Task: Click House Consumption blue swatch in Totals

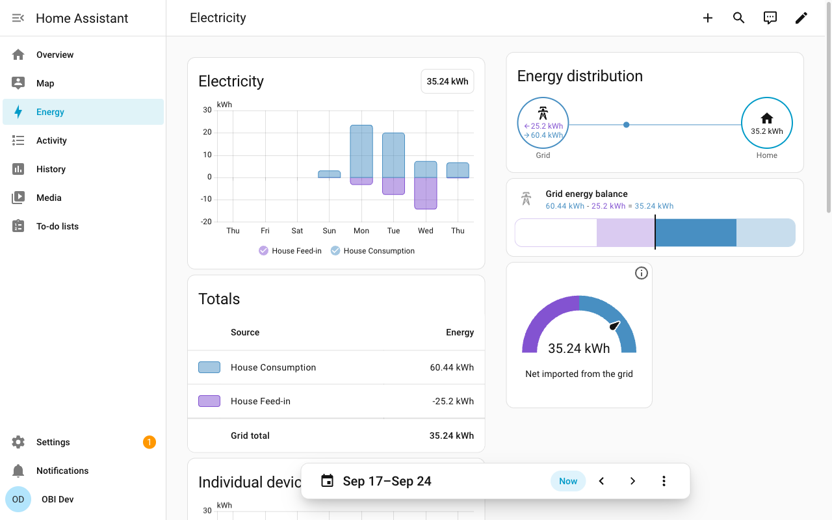Action: 209,367
